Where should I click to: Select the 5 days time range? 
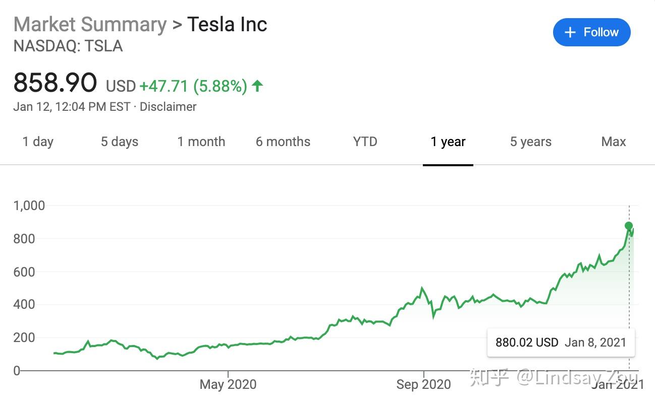119,142
